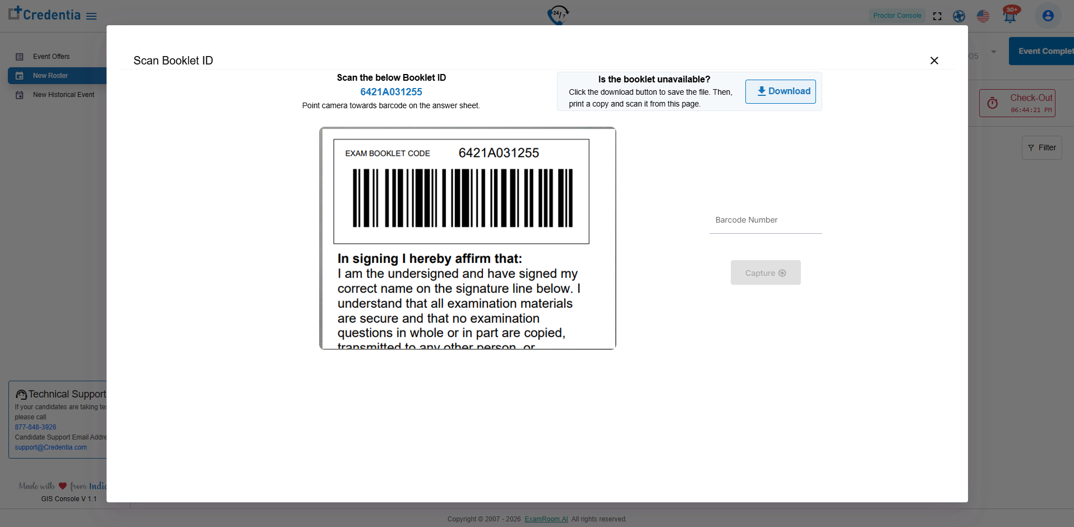Toggle fullscreen mode icon
The image size is (1074, 527).
[x=937, y=16]
